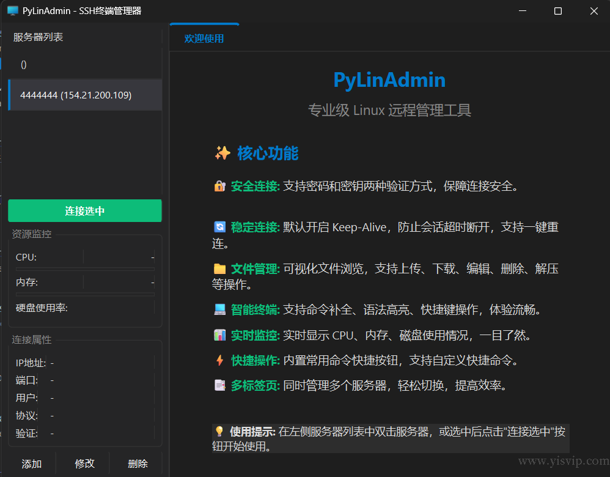Click the 修改 button to edit server

pyautogui.click(x=85, y=464)
